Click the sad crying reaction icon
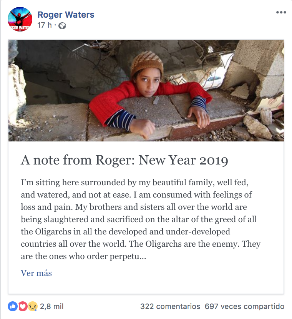Screen dimensions: 292x319 pos(33,306)
